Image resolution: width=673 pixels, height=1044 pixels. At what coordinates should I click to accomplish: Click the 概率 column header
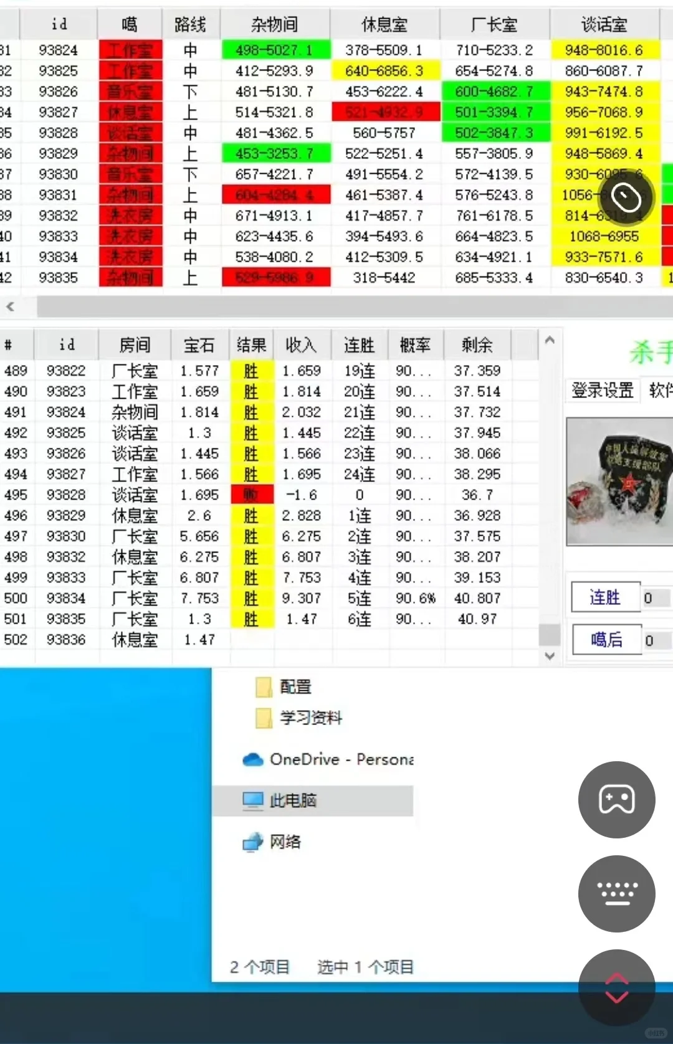point(416,344)
